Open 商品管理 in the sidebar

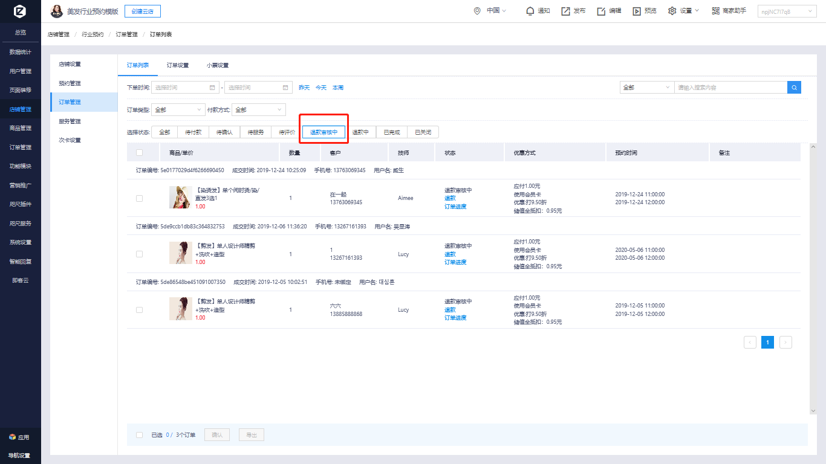(x=21, y=128)
